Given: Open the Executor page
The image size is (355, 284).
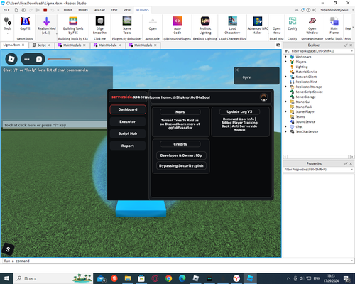Looking at the screenshot, I should (x=128, y=121).
